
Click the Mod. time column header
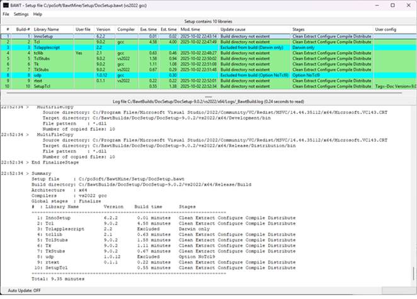tap(190, 30)
